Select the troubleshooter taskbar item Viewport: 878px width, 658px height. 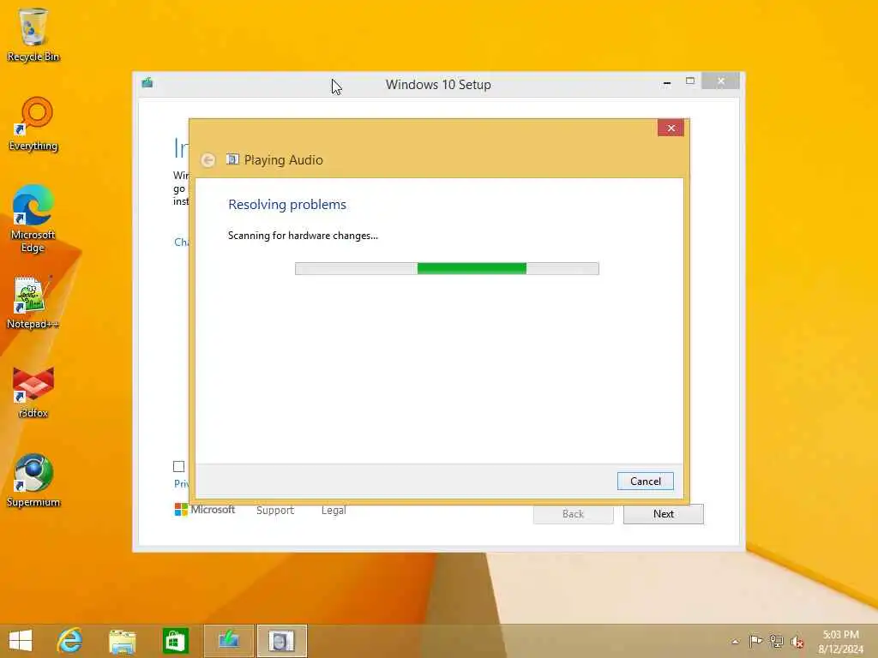click(x=281, y=641)
